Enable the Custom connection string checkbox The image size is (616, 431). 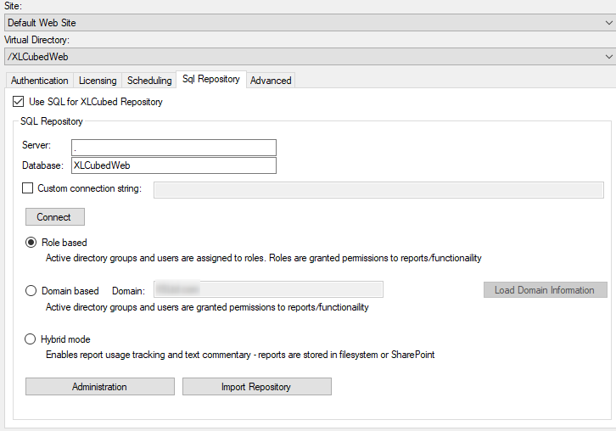click(28, 188)
